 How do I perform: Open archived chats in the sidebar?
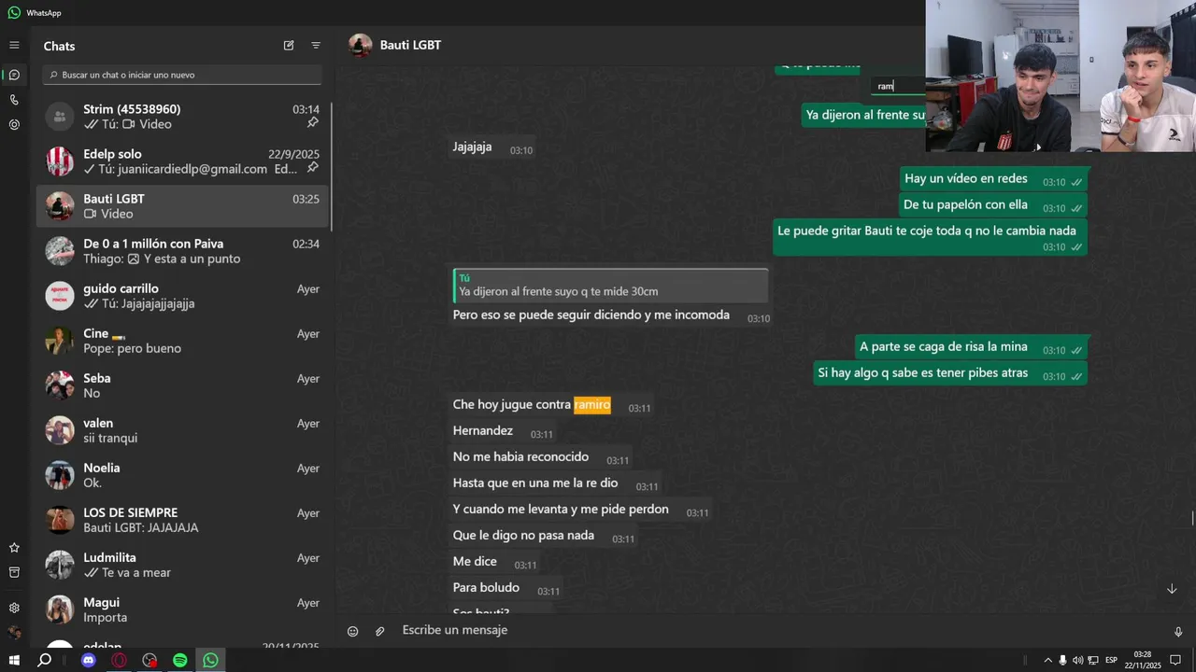(x=14, y=572)
